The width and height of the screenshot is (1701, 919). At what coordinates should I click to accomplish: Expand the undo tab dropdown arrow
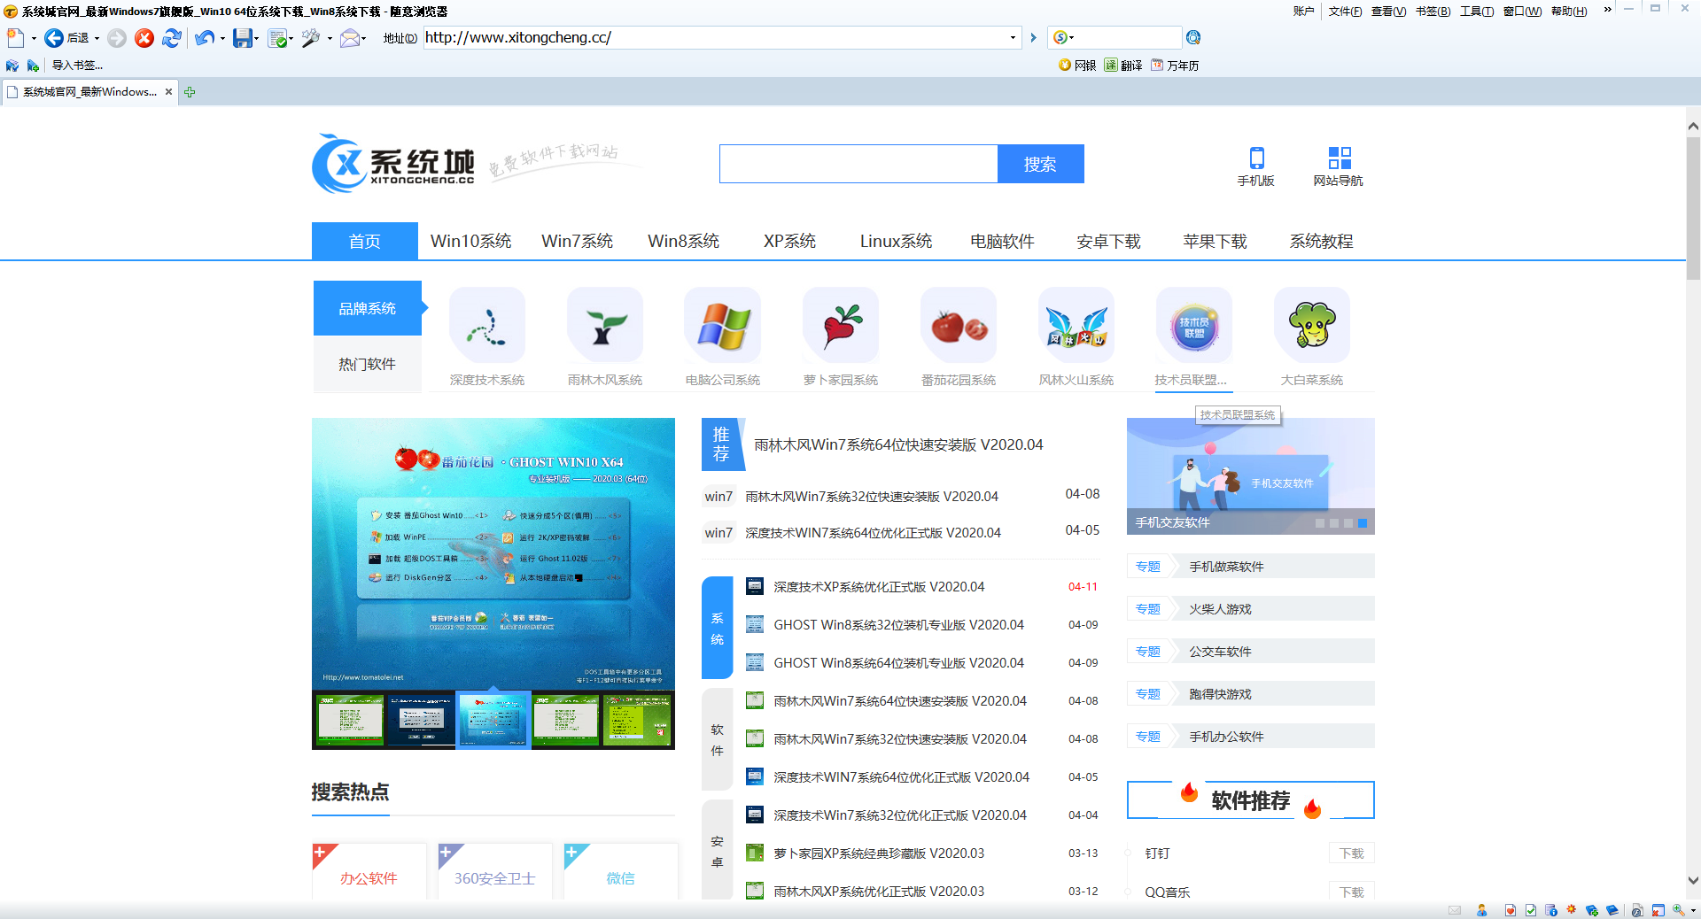click(222, 38)
